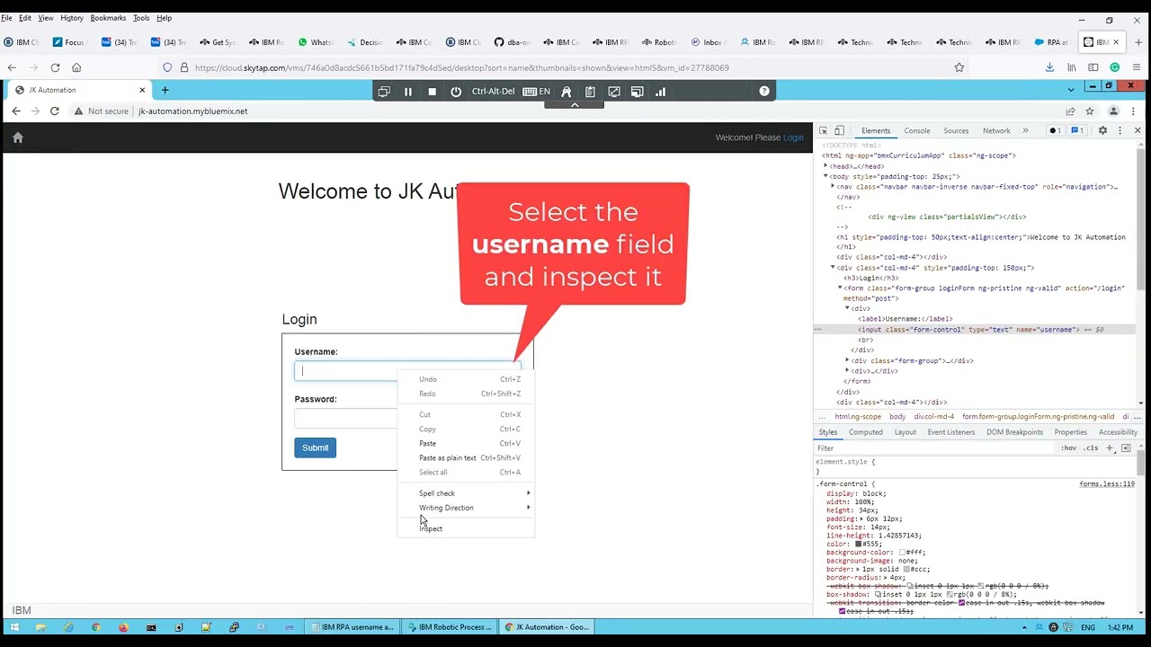Viewport: 1151px width, 647px height.
Task: Send Ctrl-Alt-Del to the VM
Action: [493, 92]
